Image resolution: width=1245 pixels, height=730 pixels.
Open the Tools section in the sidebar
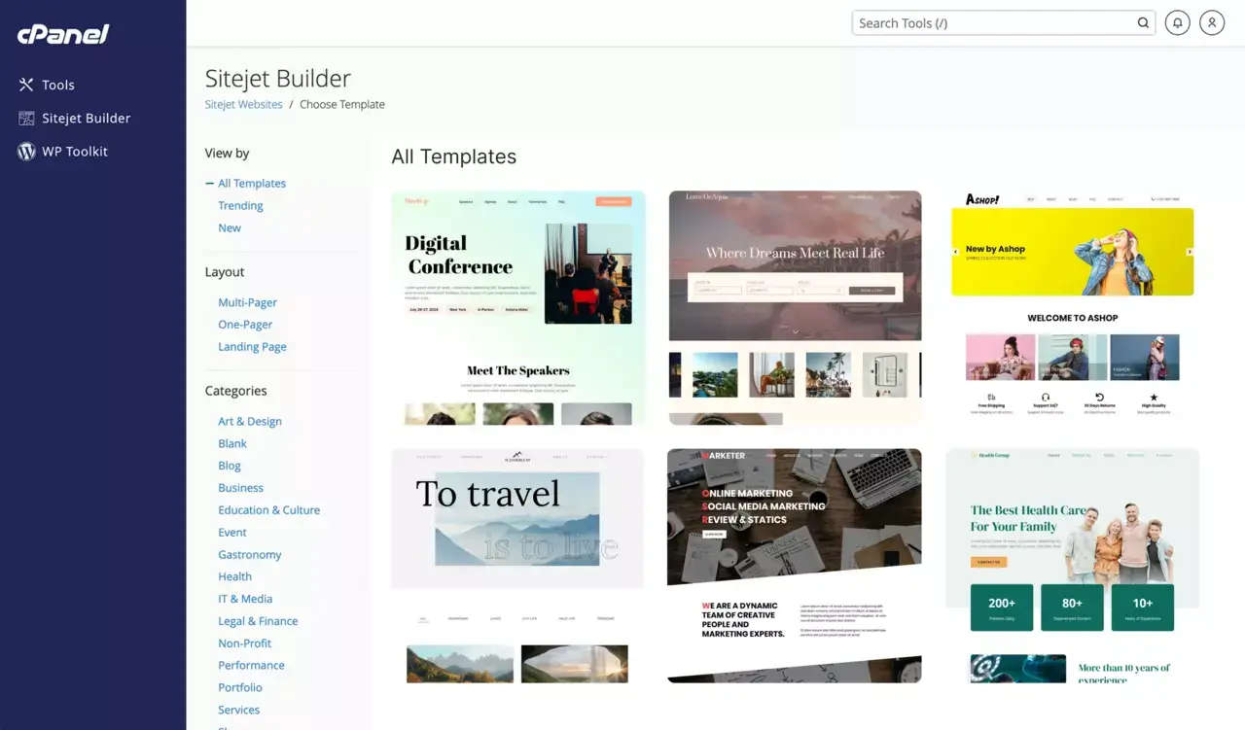coord(58,85)
